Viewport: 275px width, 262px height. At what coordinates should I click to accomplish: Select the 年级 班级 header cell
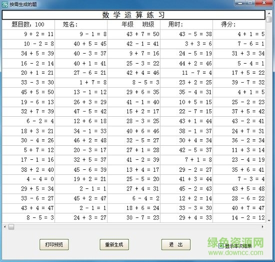(x=134, y=25)
